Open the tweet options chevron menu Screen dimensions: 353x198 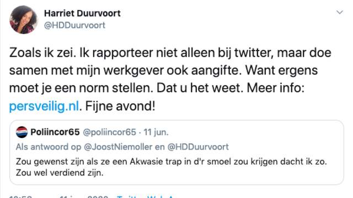(x=340, y=12)
